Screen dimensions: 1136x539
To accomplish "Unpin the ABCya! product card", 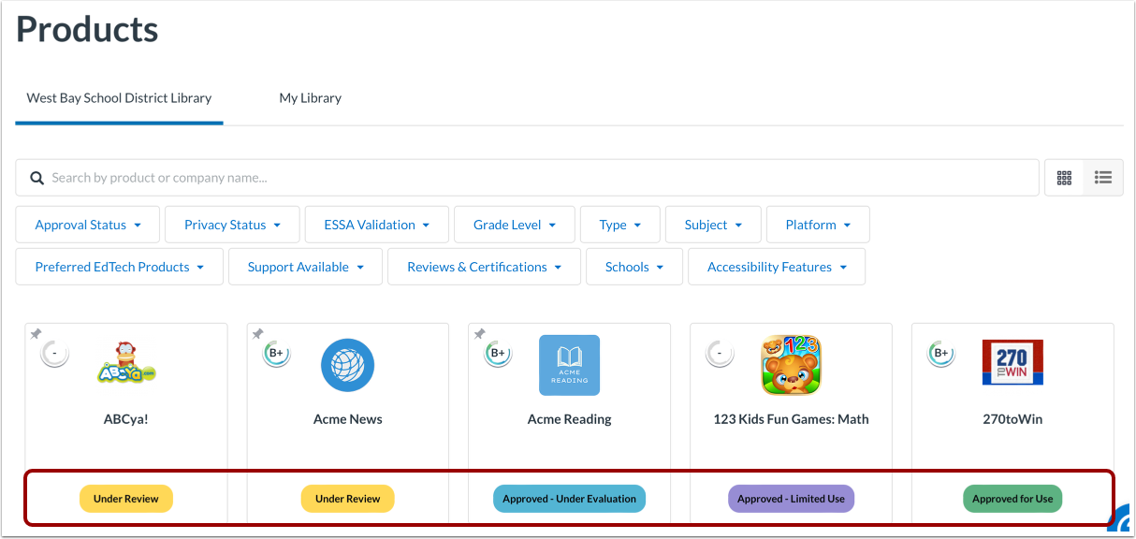I will [x=36, y=332].
